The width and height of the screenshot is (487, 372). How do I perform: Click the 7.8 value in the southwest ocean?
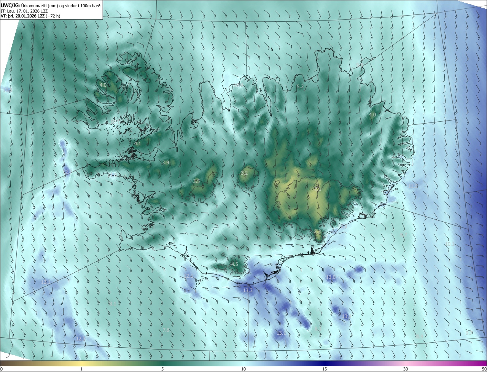(x=166, y=330)
